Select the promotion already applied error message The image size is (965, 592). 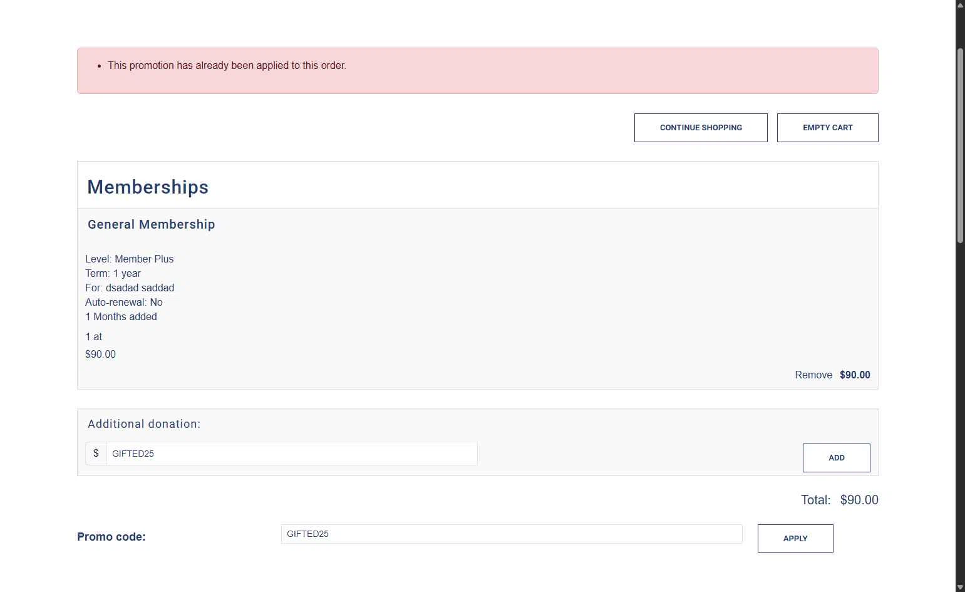[x=227, y=65]
